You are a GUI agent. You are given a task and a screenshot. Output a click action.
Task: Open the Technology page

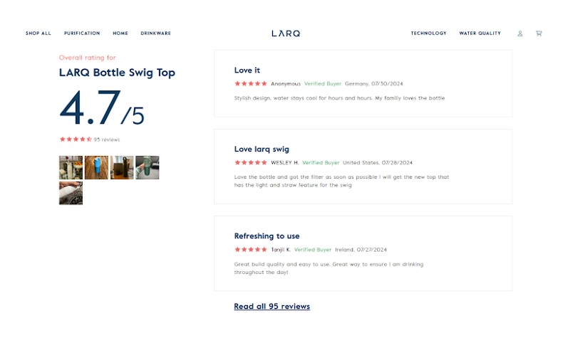tap(429, 33)
